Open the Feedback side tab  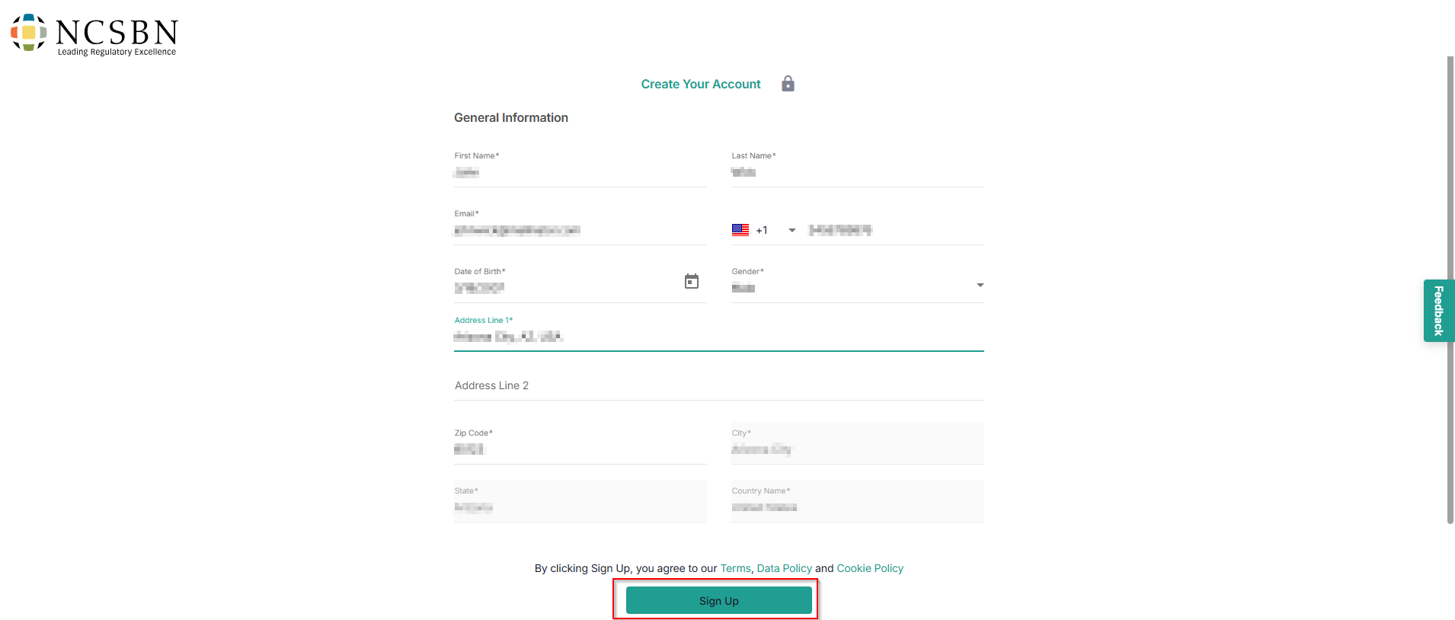[1438, 311]
